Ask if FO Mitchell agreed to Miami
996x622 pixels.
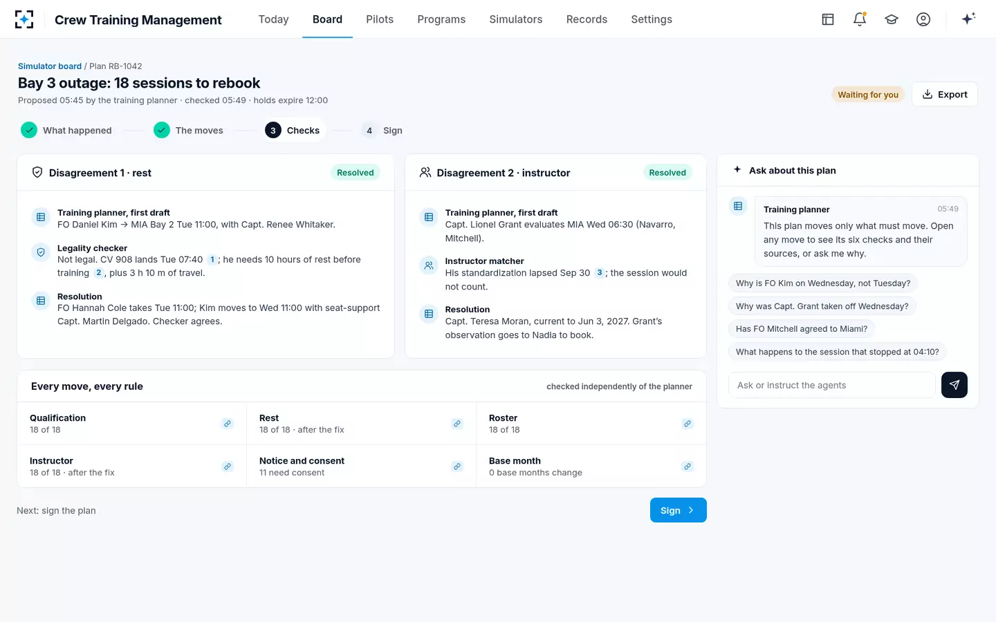[802, 329]
